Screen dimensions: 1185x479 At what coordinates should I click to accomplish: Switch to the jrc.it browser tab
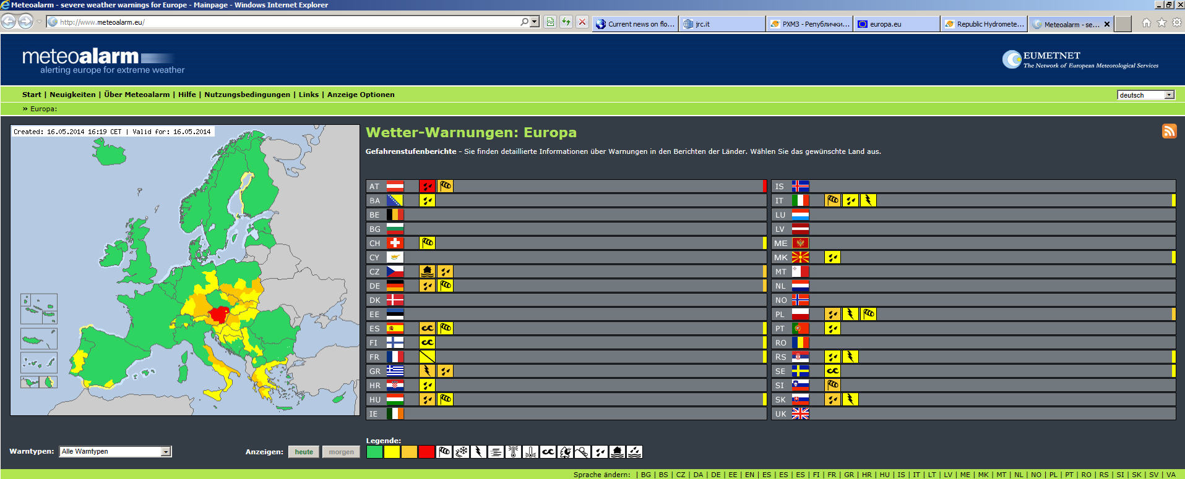[723, 24]
